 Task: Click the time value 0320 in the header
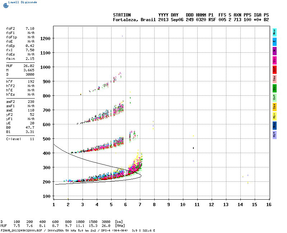pyautogui.click(x=201, y=20)
